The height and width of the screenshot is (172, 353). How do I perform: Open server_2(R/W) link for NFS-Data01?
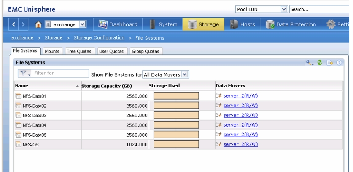click(x=240, y=96)
